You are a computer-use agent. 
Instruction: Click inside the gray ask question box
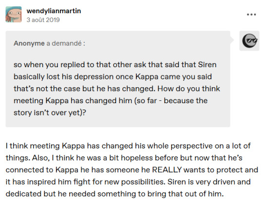pos(118,79)
